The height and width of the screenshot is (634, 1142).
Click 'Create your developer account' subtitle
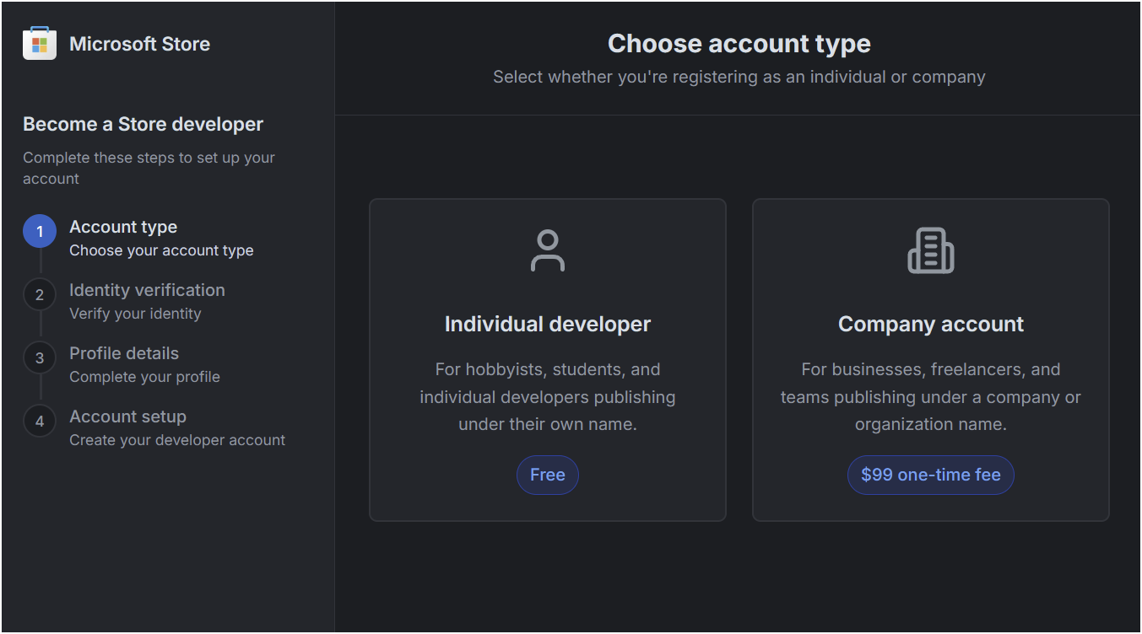tap(177, 440)
